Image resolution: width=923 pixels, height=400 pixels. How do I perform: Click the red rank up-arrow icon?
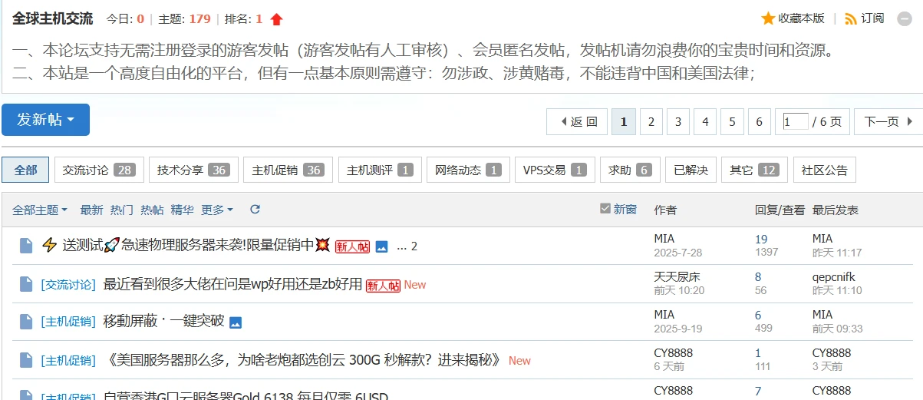click(x=277, y=19)
